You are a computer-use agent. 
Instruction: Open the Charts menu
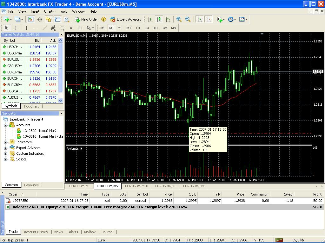click(49, 11)
